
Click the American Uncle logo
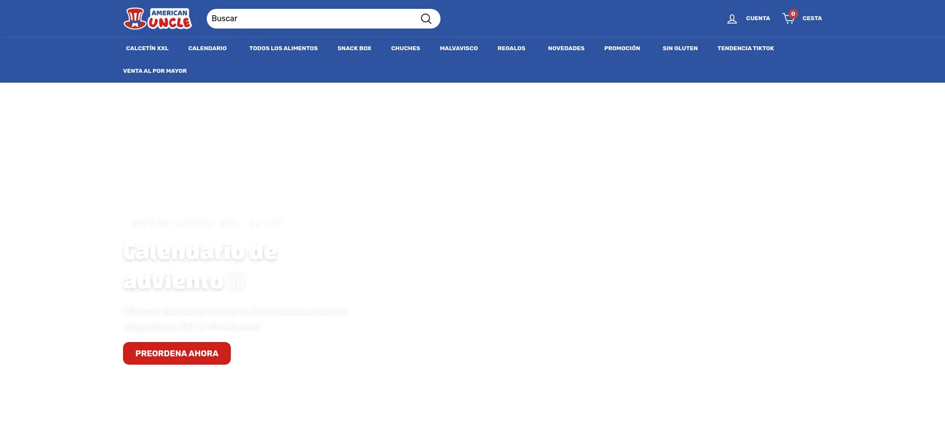click(157, 19)
